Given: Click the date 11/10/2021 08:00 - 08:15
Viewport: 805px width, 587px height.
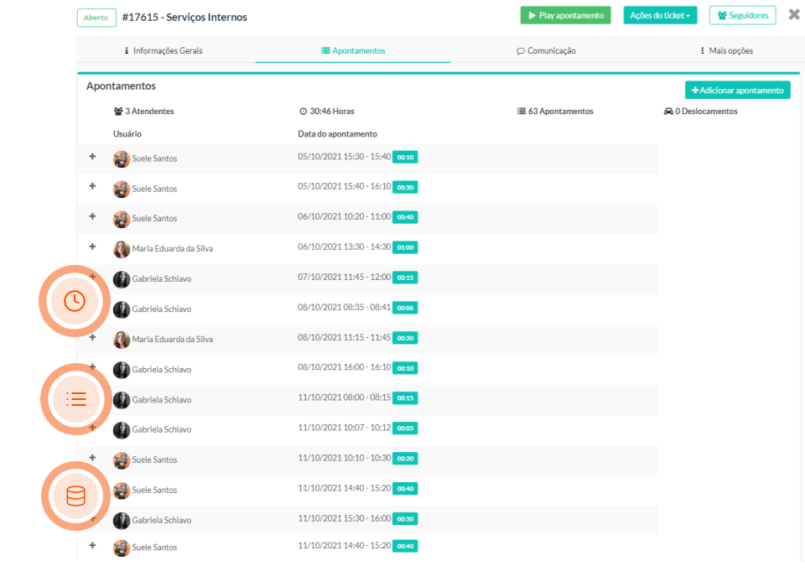Looking at the screenshot, I should [x=344, y=397].
